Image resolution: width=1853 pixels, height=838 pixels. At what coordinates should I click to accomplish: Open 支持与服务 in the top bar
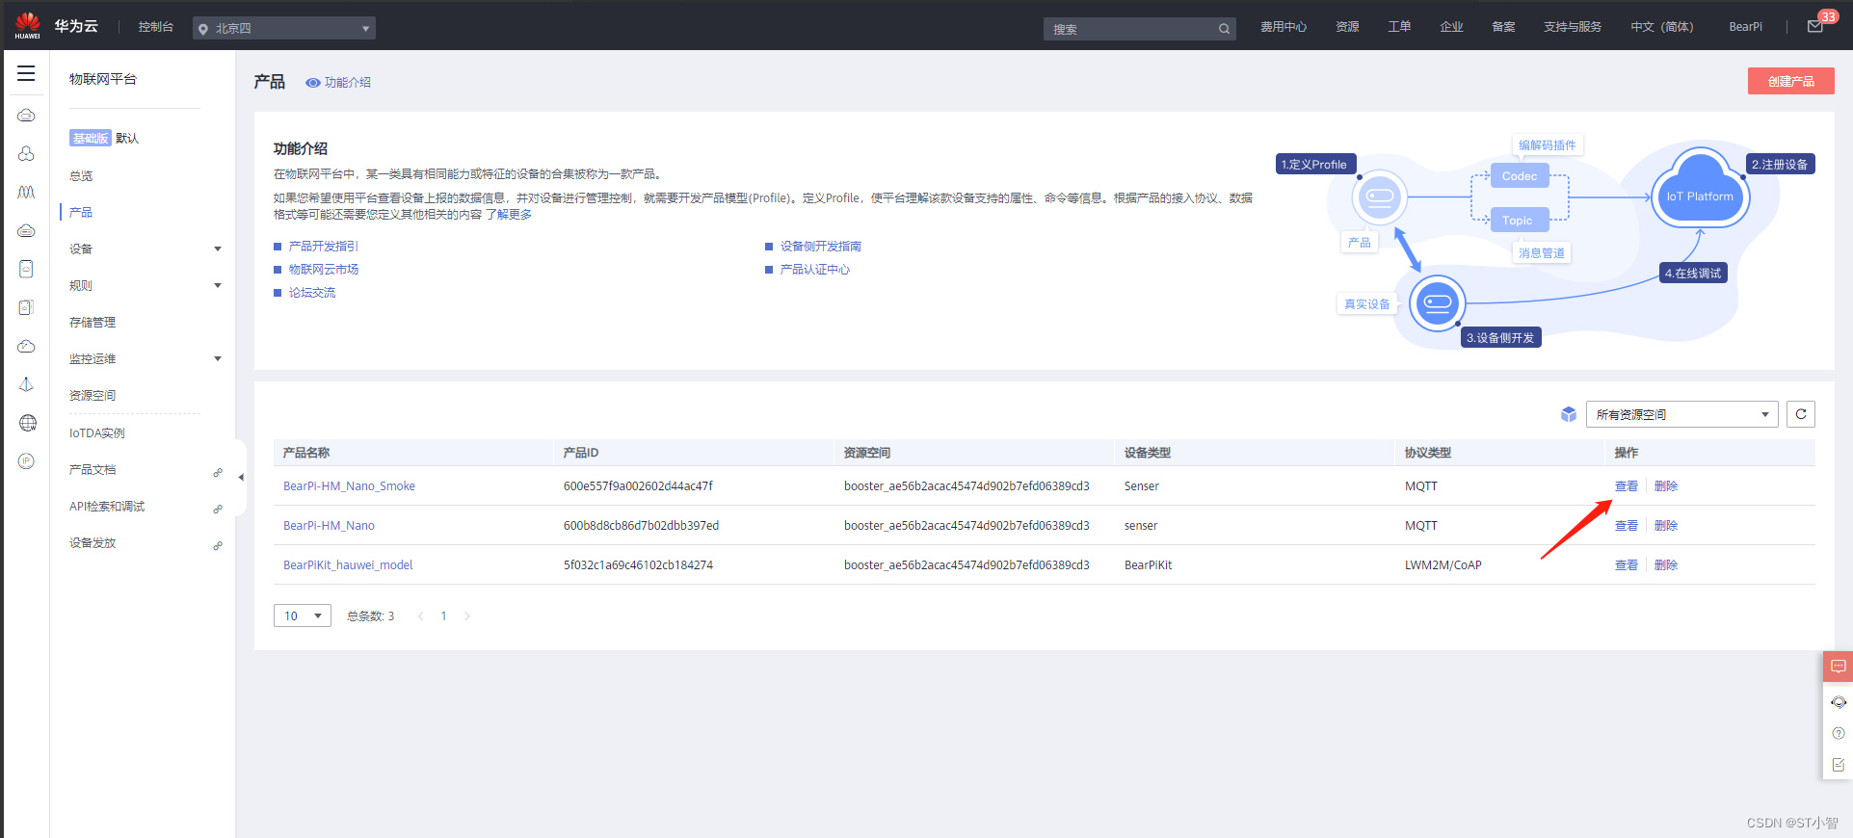coord(1573,27)
